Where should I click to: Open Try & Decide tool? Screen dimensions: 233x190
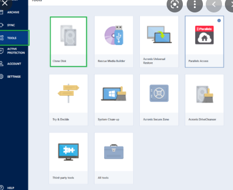point(68,100)
